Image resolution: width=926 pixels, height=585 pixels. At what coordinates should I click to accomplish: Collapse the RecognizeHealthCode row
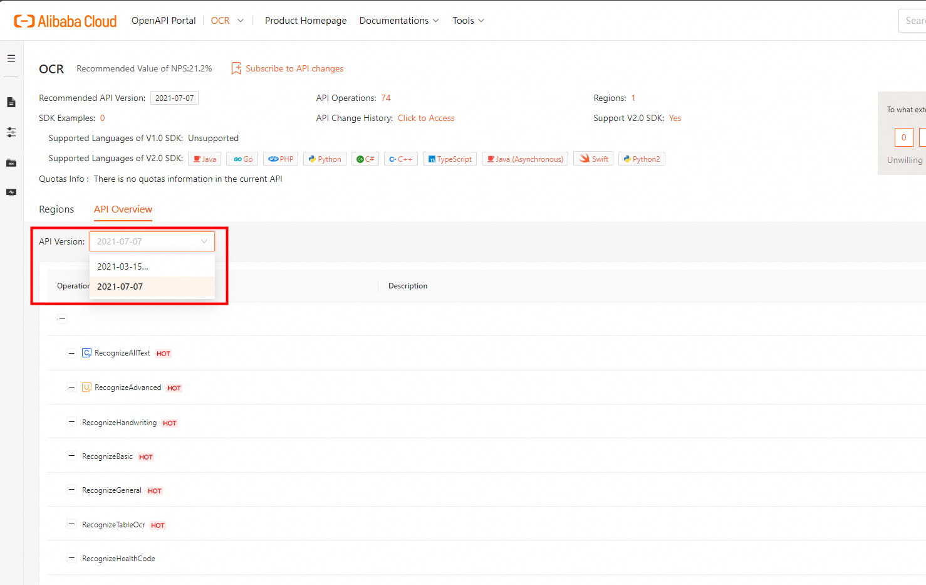pyautogui.click(x=71, y=558)
